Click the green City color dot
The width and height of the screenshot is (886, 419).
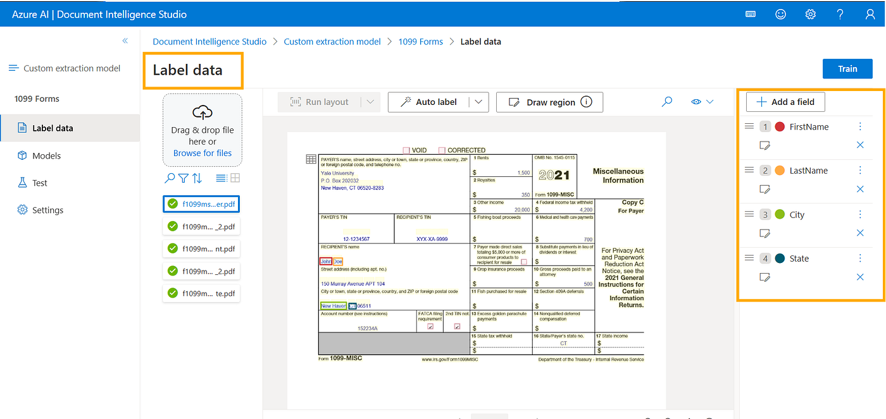(x=780, y=214)
